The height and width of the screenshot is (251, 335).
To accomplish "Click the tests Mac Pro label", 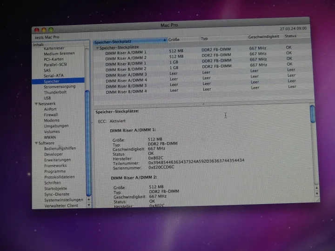I will point(47,37).
